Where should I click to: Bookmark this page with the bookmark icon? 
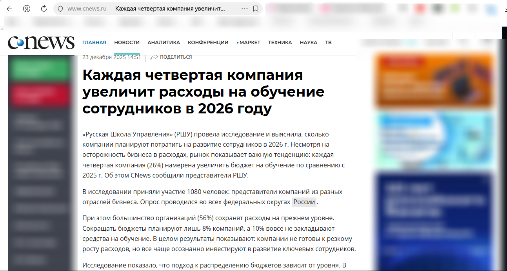(256, 9)
